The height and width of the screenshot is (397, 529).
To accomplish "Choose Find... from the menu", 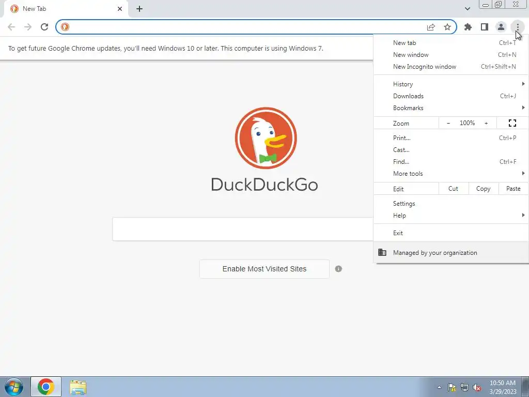I will coord(451,162).
